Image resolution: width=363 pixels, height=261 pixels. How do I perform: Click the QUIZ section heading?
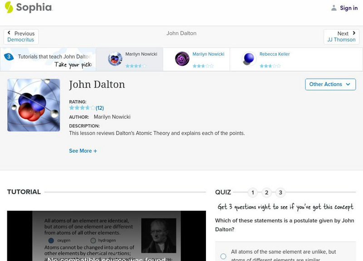pyautogui.click(x=223, y=192)
